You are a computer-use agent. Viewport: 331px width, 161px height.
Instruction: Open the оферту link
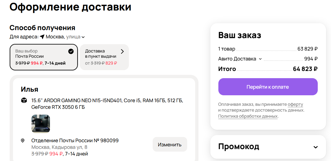click(x=295, y=104)
